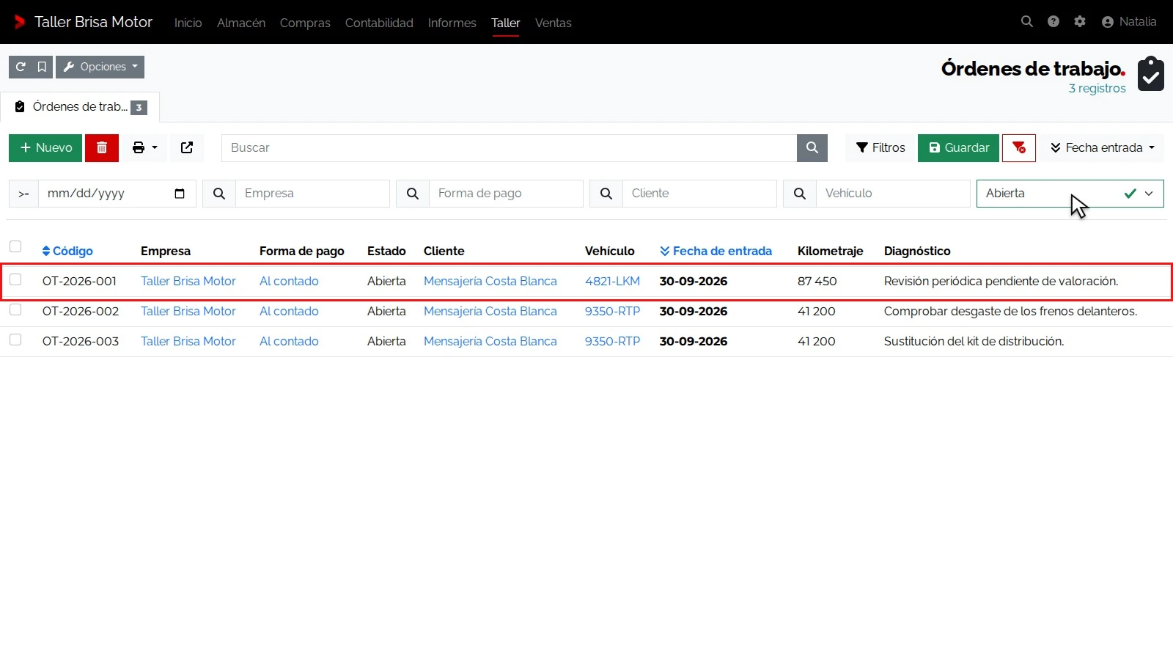Image resolution: width=1173 pixels, height=660 pixels.
Task: Open vehicle link 4821-LKM
Action: pyautogui.click(x=612, y=281)
